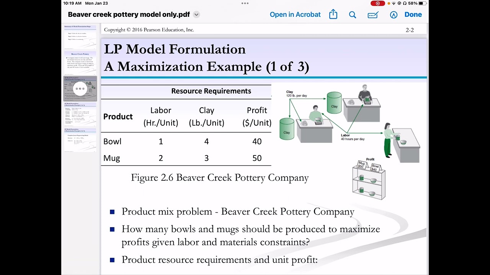Tap the headphones status icon

(405, 3)
